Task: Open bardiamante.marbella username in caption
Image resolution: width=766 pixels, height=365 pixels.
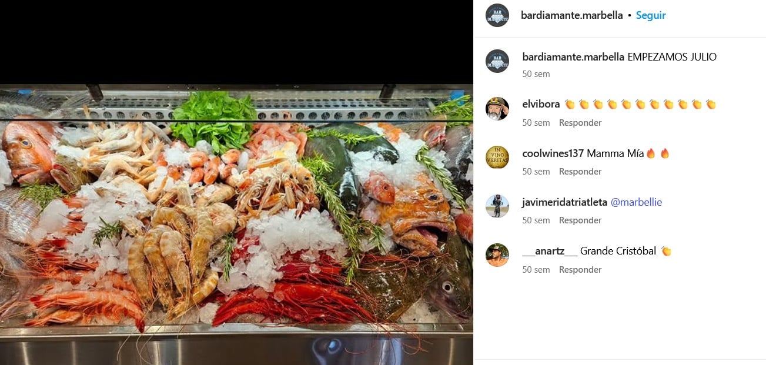Action: click(x=573, y=57)
